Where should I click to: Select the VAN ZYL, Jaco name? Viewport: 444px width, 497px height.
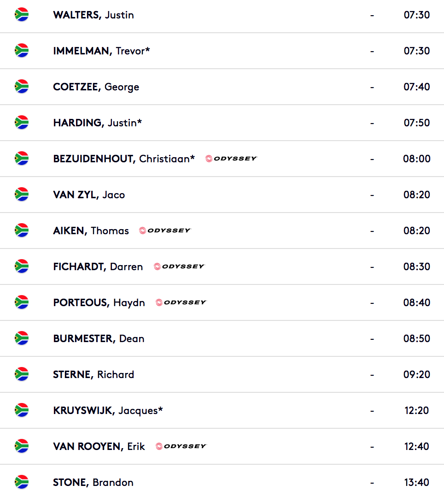[x=89, y=195]
